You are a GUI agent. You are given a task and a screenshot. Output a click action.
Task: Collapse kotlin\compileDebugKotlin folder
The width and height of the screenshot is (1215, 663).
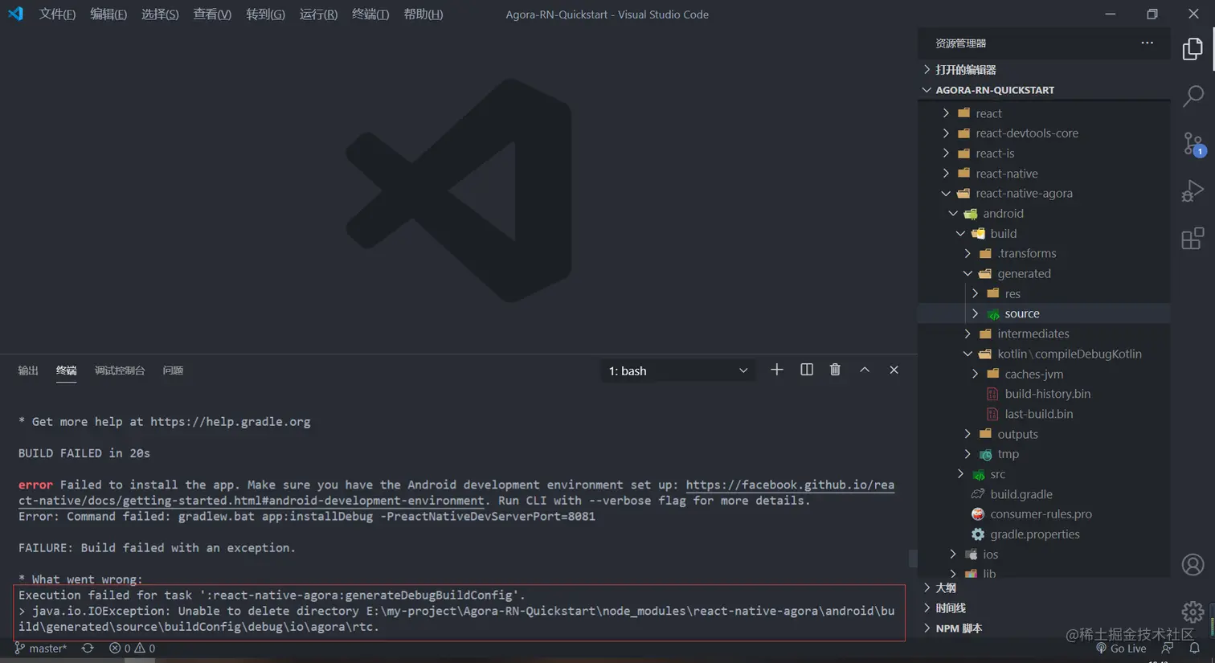1044,354
